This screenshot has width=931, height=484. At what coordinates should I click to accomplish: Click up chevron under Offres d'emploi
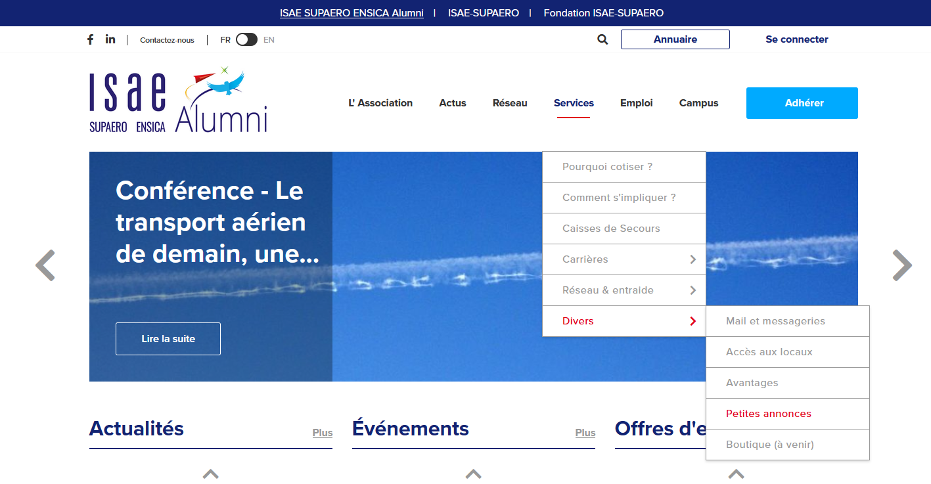click(x=736, y=473)
